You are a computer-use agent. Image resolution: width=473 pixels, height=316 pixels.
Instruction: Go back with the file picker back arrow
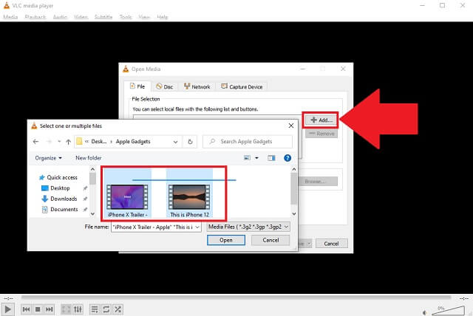point(35,142)
